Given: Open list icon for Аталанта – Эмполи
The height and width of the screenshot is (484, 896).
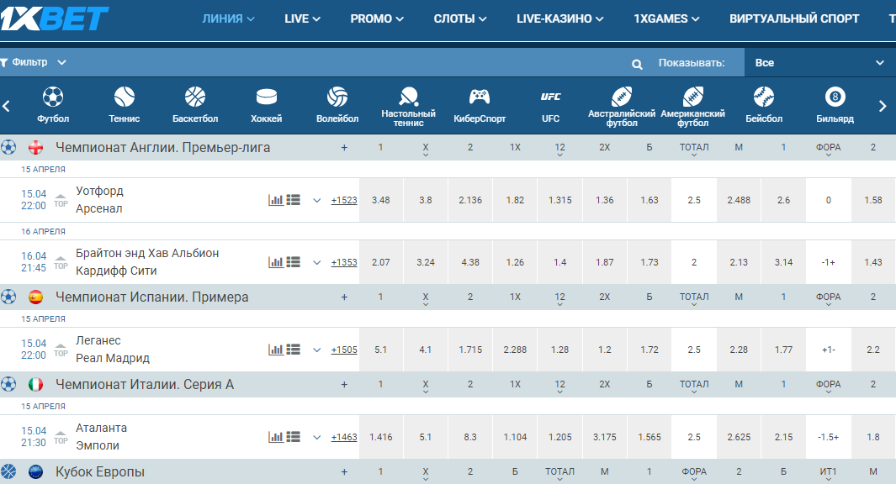Looking at the screenshot, I should (293, 437).
